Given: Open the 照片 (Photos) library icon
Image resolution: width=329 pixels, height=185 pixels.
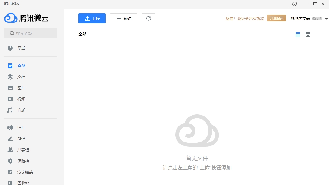Looking at the screenshot, I should pos(10,127).
